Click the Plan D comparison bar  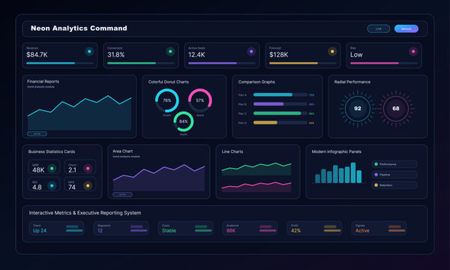(280, 122)
